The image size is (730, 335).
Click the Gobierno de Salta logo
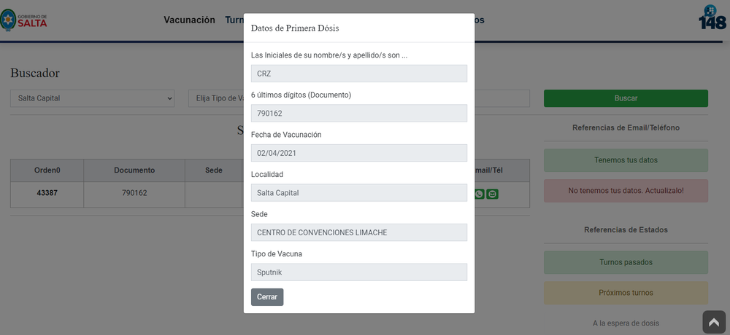pyautogui.click(x=23, y=20)
